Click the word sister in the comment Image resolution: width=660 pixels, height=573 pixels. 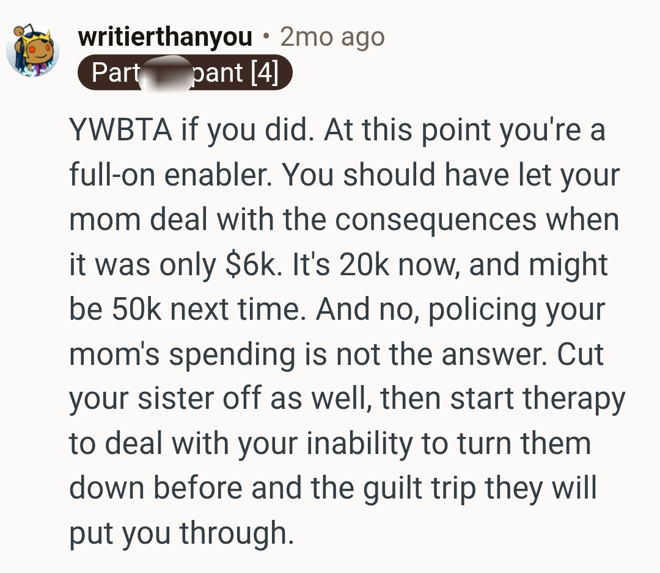pyautogui.click(x=175, y=398)
